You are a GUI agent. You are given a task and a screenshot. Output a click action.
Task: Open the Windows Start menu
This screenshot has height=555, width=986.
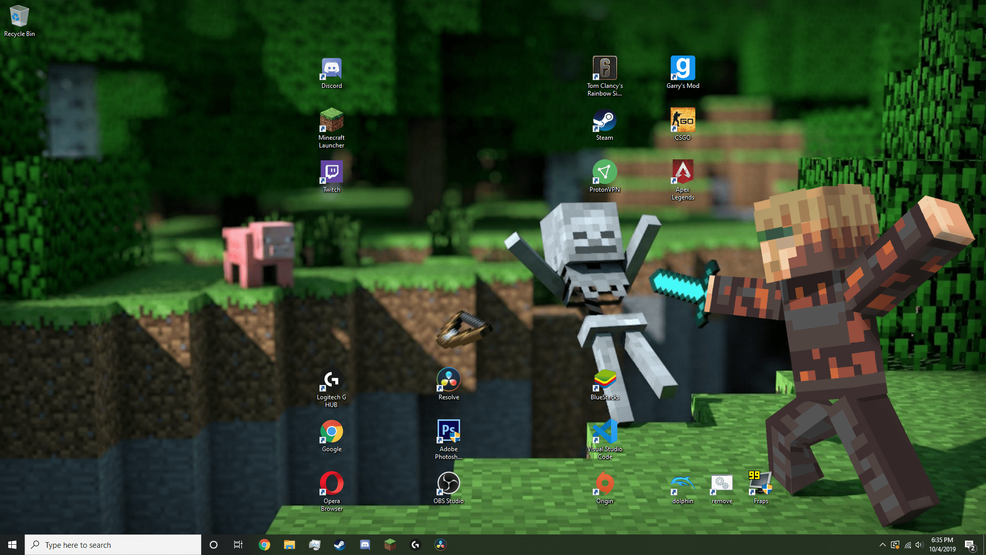coord(12,545)
